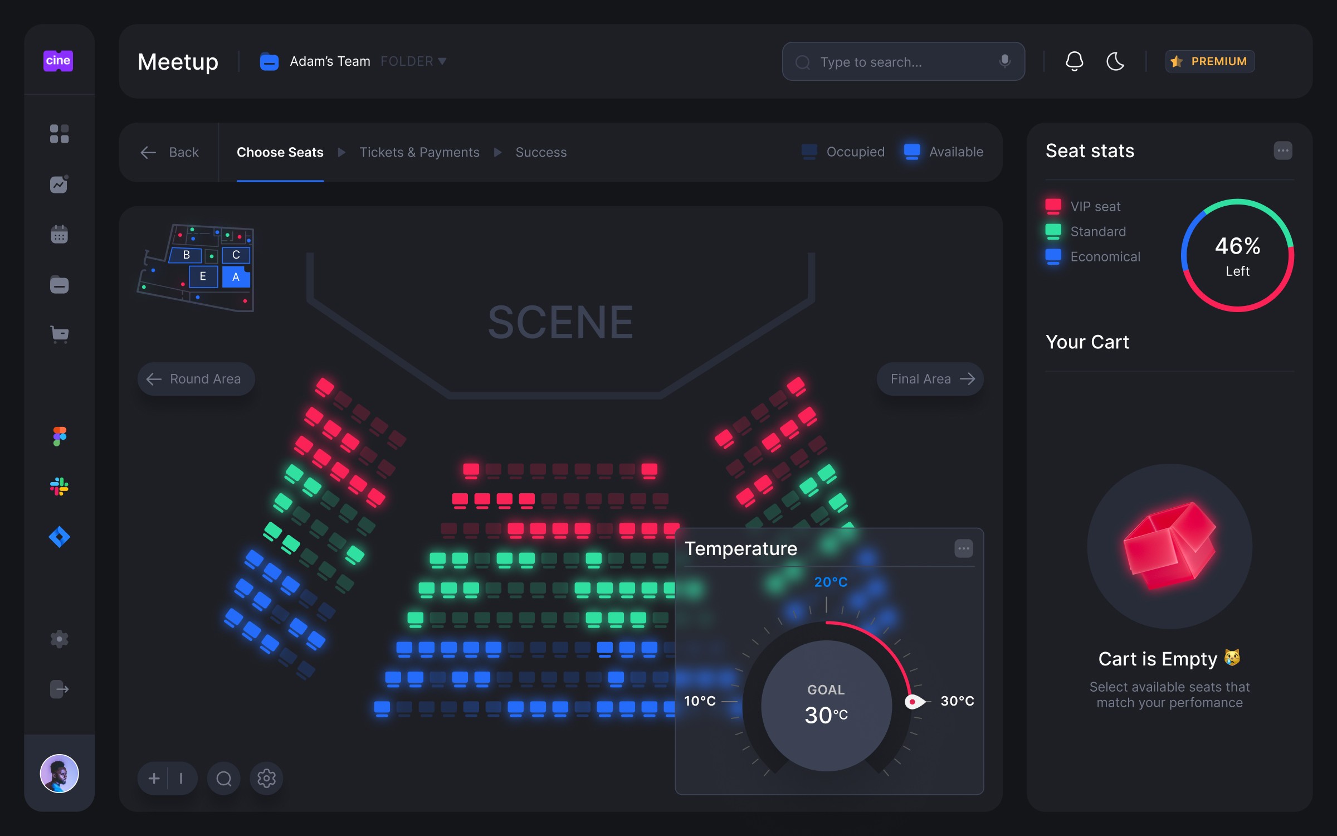
Task: Open the dashboard grid icon in sidebar
Action: pos(59,134)
